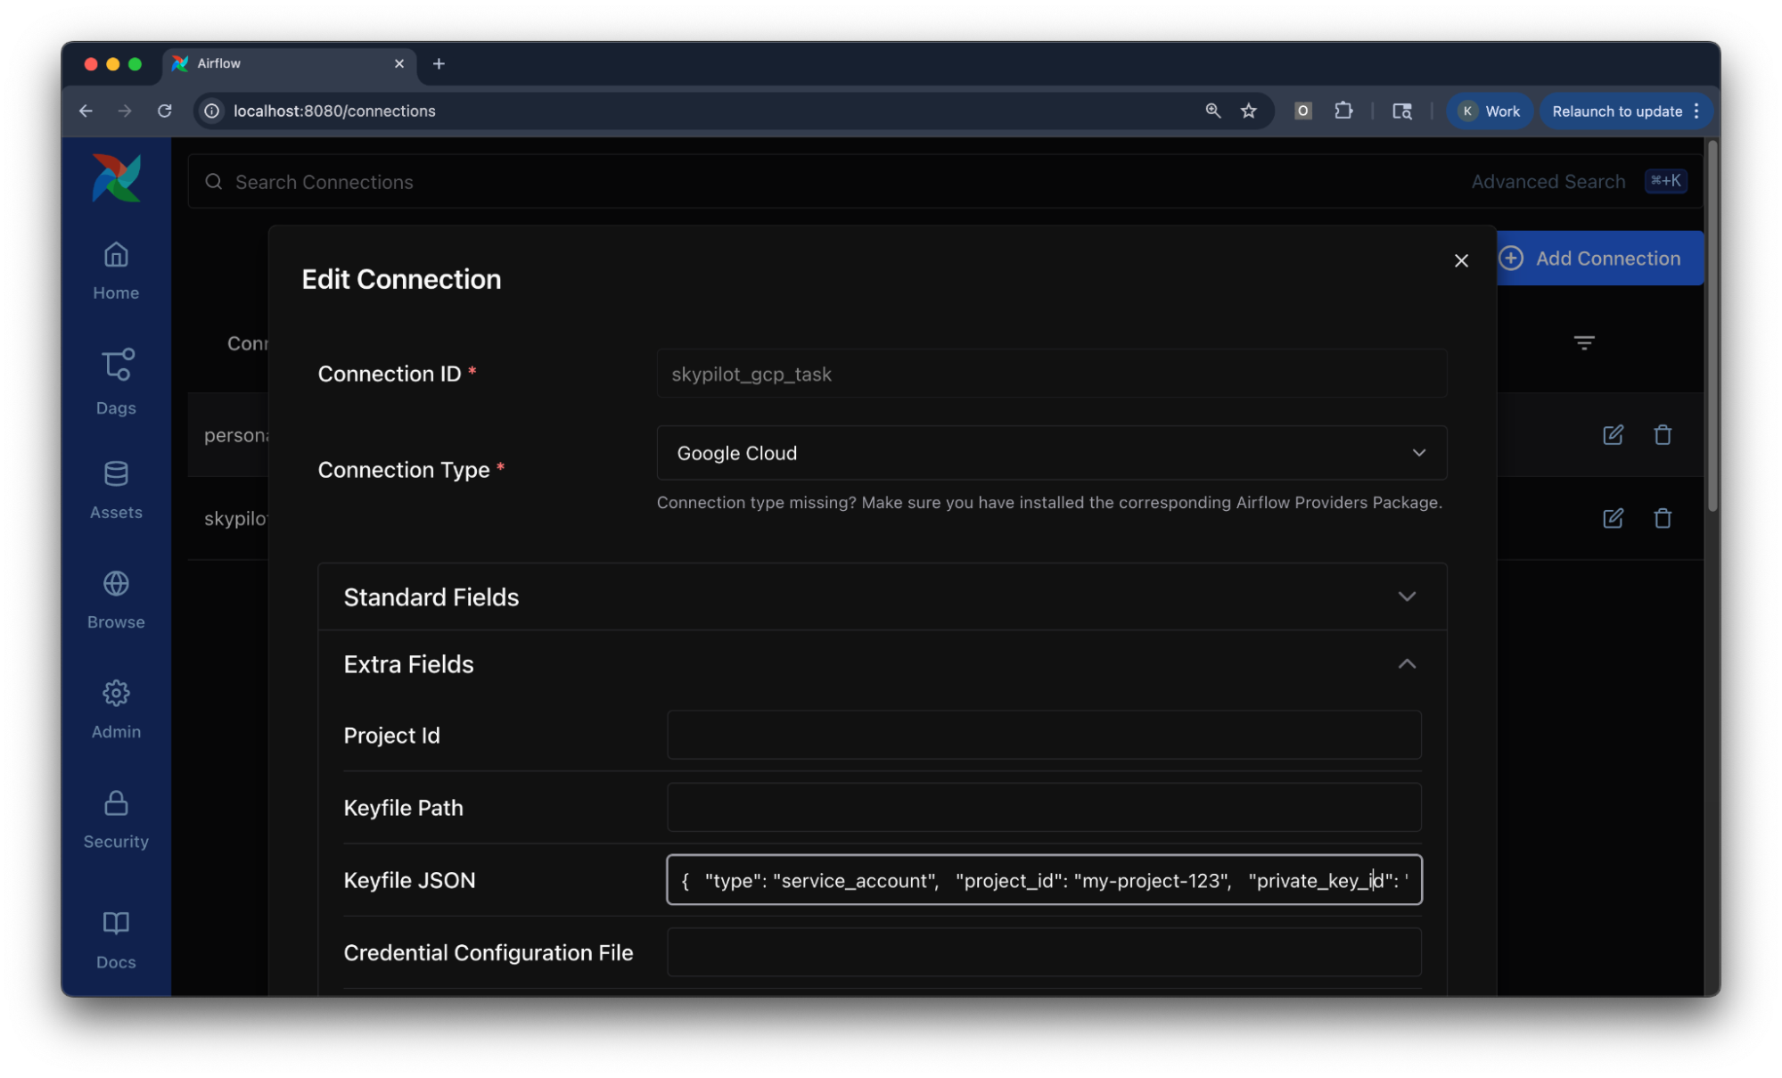The height and width of the screenshot is (1078, 1782).
Task: Go to Assets in sidebar
Action: tap(116, 489)
